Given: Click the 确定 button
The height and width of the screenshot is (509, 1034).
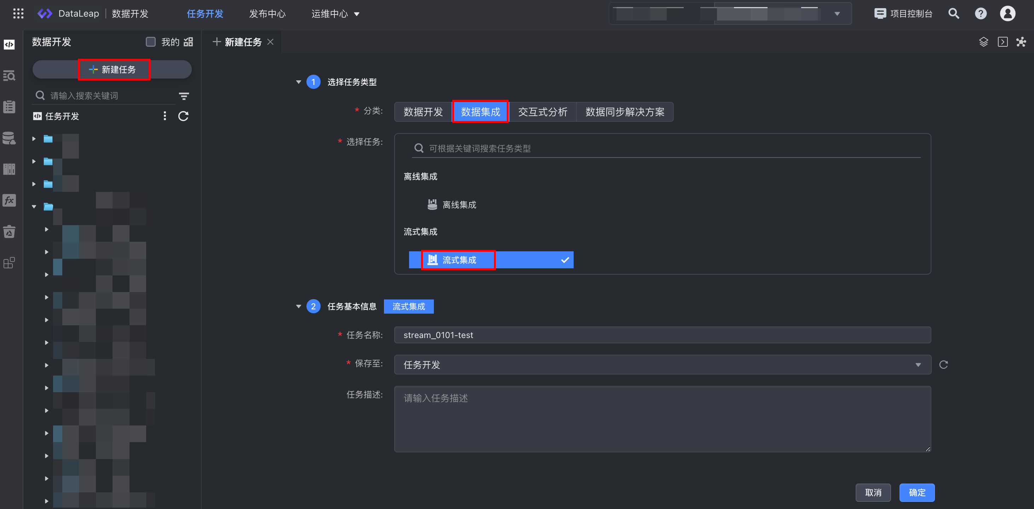Looking at the screenshot, I should coord(917,493).
